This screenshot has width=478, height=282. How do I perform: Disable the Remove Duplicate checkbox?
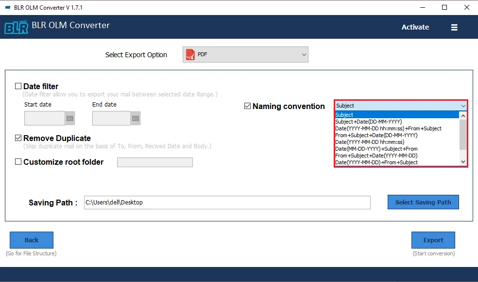17,138
